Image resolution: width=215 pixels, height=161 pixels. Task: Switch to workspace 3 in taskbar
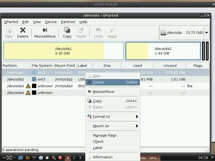pyautogui.click(x=80, y=158)
